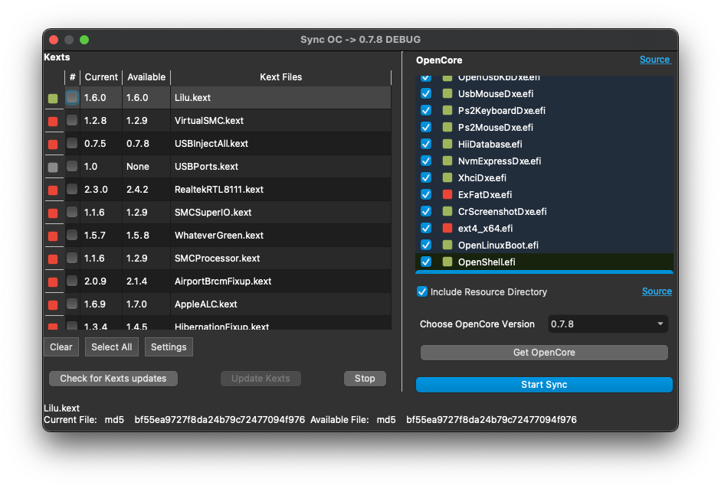
Task: Click red status indicator for SMCSuperIO.kext
Action: click(x=53, y=213)
